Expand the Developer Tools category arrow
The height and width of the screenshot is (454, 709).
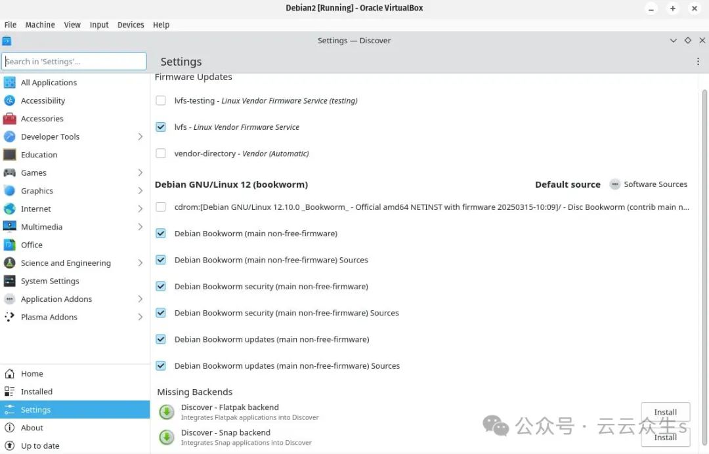(140, 136)
